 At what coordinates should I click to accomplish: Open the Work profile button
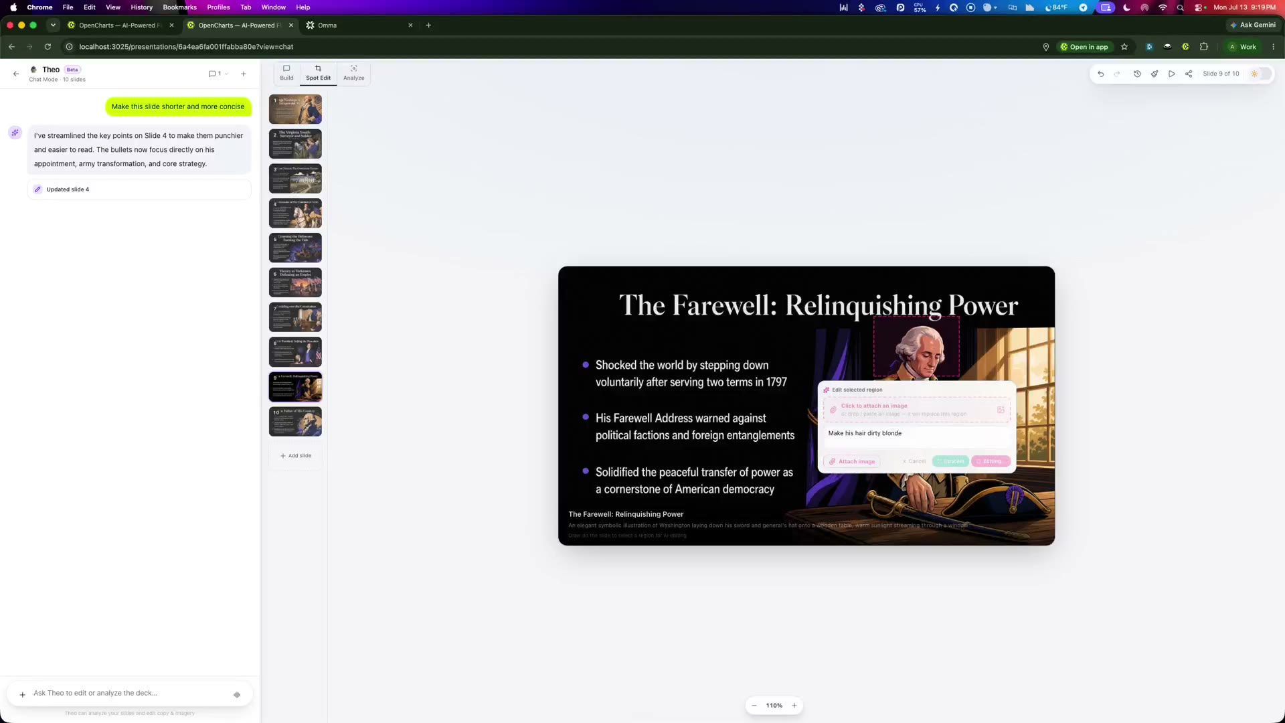(1242, 47)
